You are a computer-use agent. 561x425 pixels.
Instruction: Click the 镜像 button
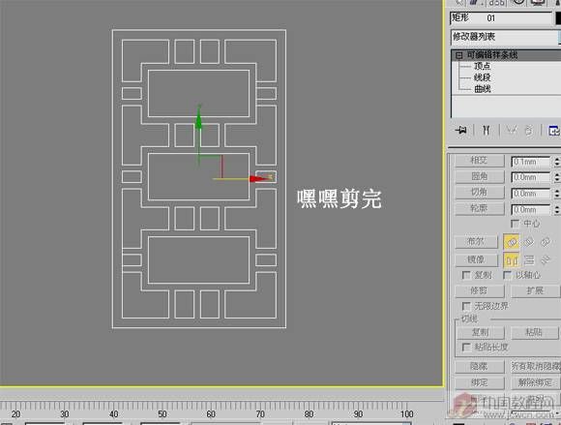pos(476,259)
